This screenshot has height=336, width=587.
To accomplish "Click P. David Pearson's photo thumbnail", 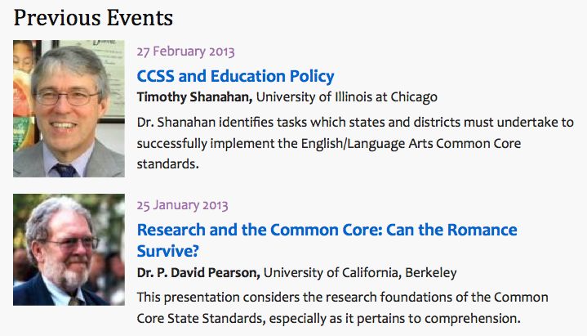I will pyautogui.click(x=69, y=249).
